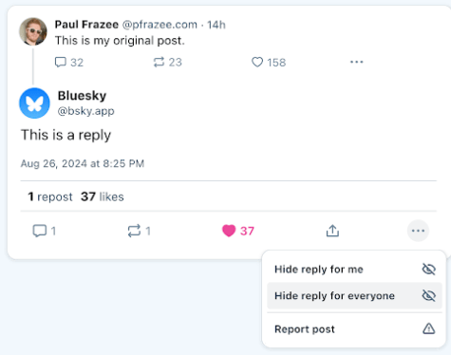Choose Report post from menu
Viewport: 451px width, 355px height.
click(x=354, y=329)
